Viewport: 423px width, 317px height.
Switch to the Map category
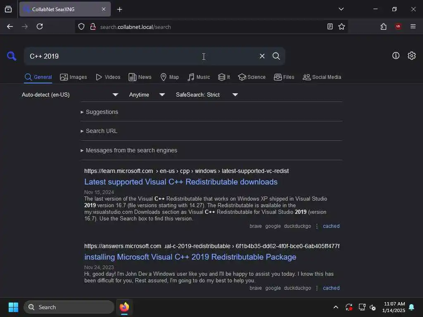(x=169, y=77)
